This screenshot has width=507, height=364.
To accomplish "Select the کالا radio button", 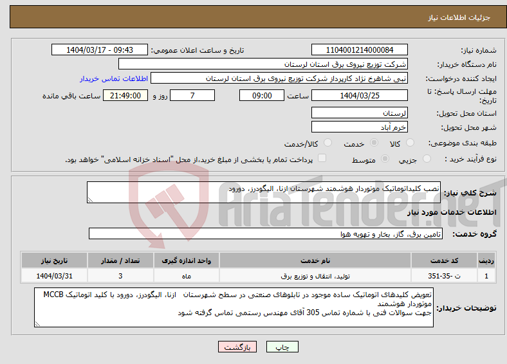I will (x=410, y=143).
